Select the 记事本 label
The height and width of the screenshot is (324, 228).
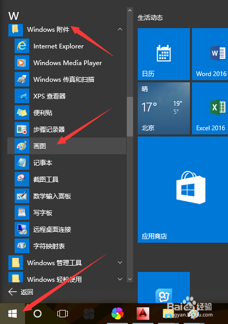[43, 163]
